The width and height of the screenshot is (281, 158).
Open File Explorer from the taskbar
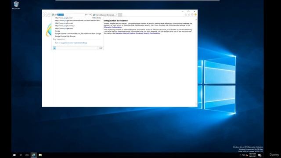click(40, 155)
